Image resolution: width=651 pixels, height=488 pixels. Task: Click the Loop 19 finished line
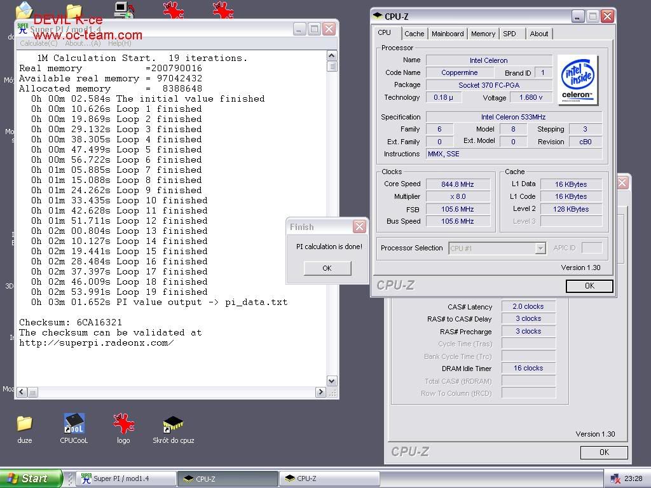[119, 292]
